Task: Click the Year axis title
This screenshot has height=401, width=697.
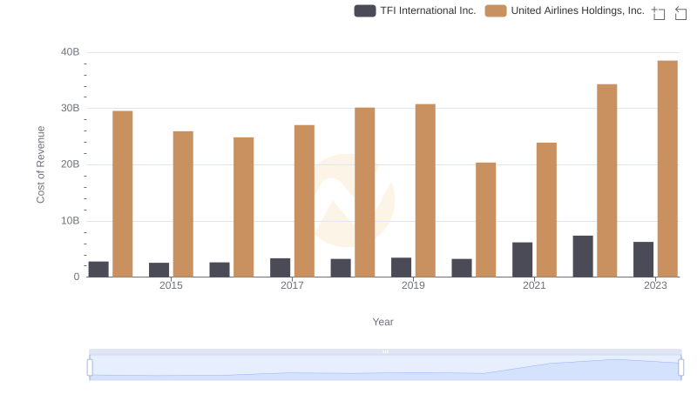Action: [382, 322]
